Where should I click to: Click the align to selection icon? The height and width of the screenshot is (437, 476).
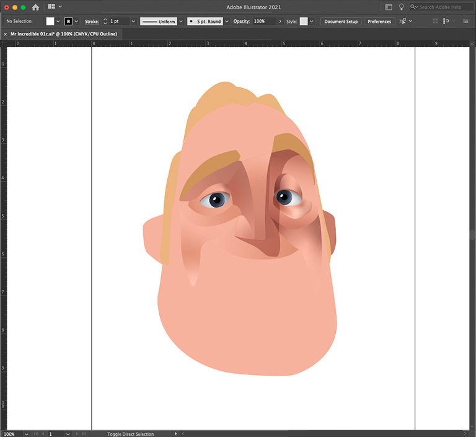(402, 21)
